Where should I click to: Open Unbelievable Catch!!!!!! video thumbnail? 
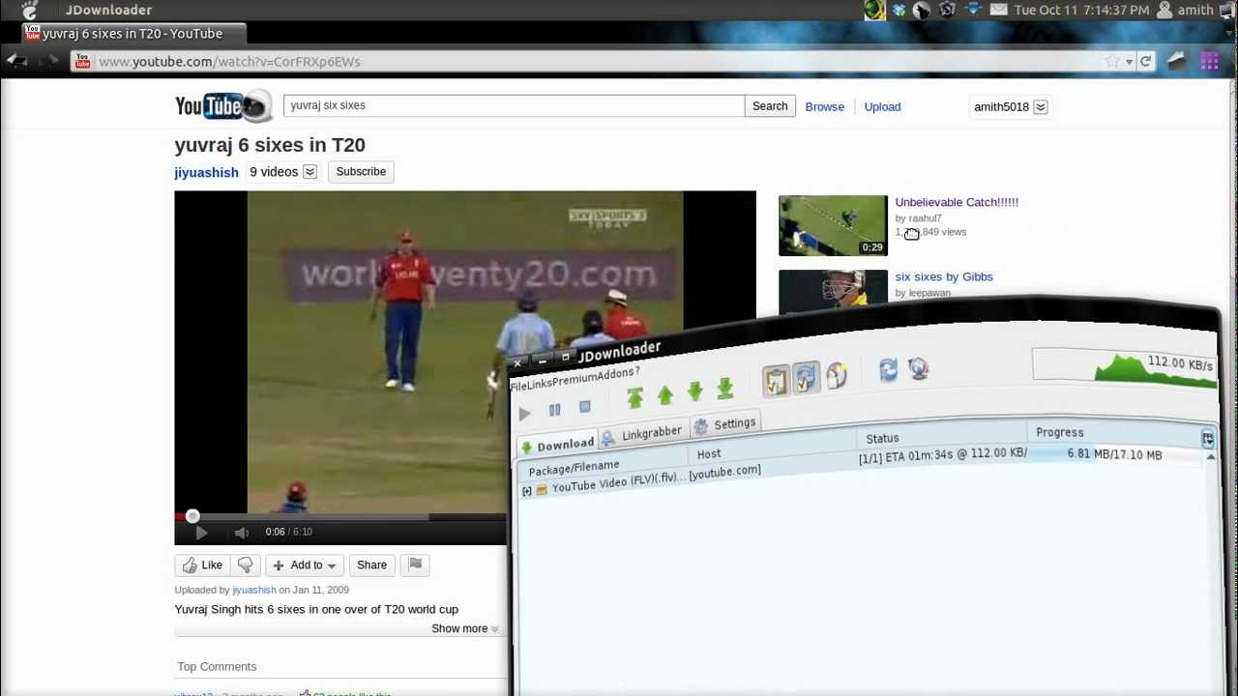point(833,225)
